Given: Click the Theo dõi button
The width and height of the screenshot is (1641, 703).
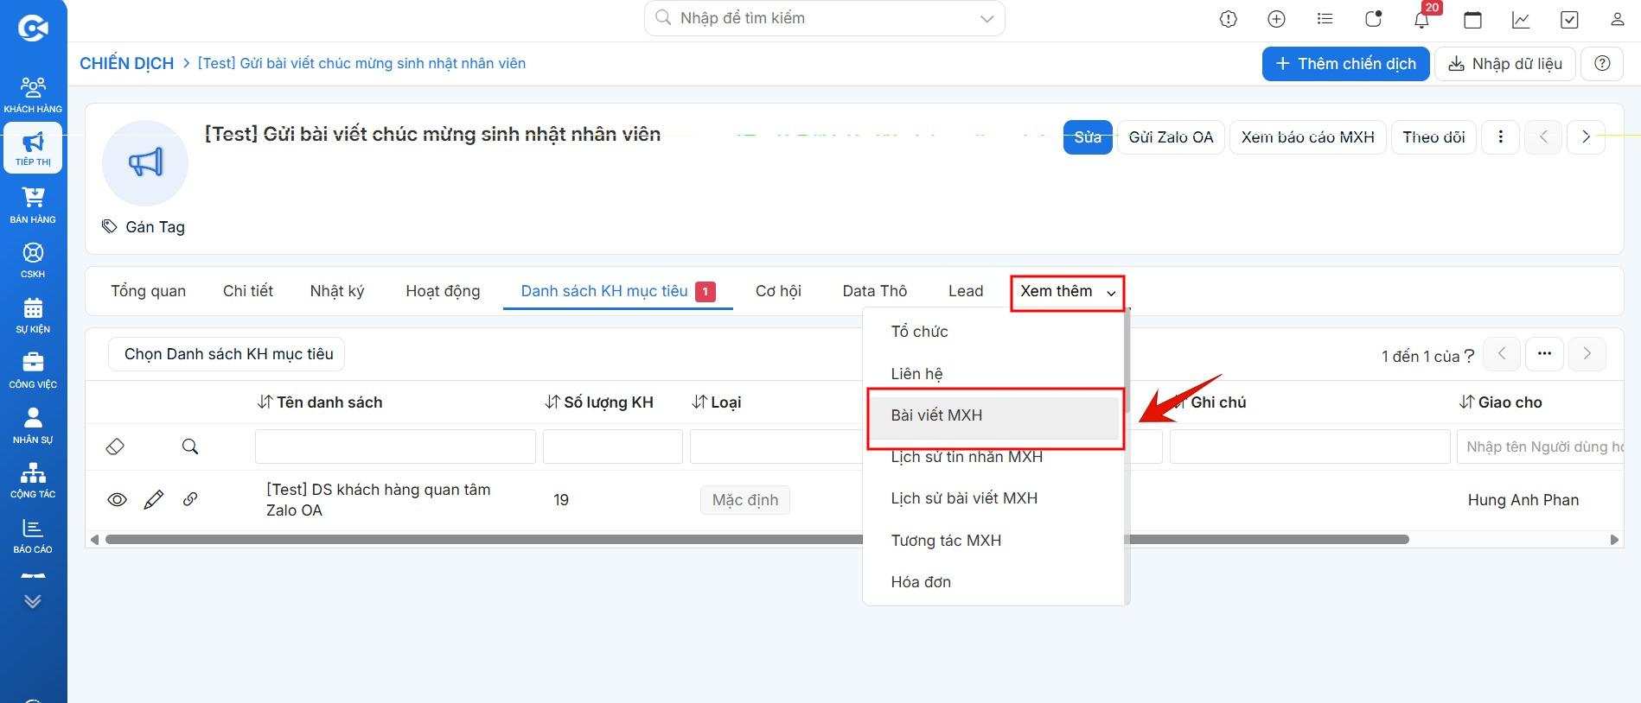Looking at the screenshot, I should 1433,136.
